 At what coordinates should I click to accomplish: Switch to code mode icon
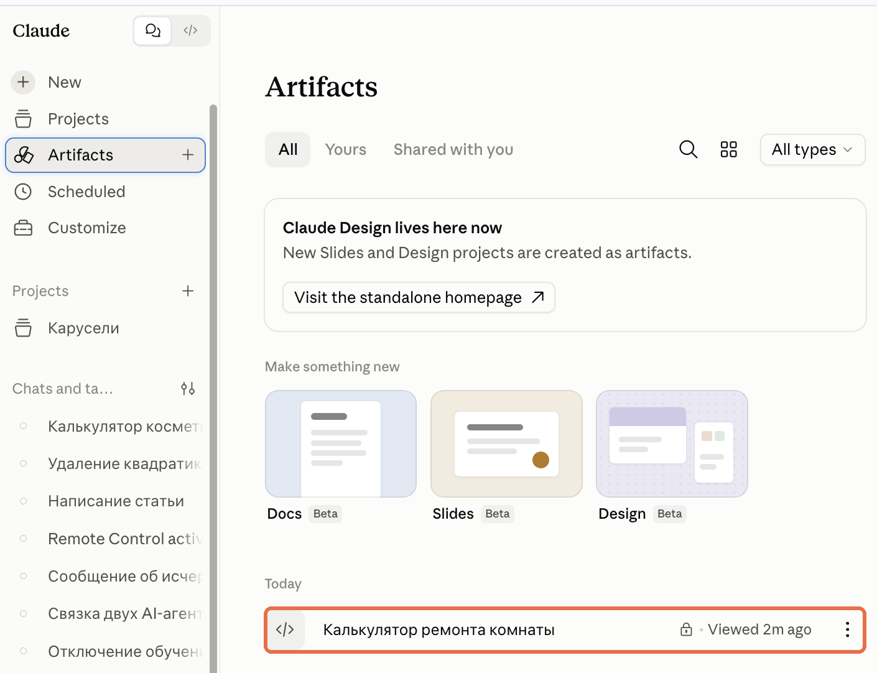click(190, 30)
